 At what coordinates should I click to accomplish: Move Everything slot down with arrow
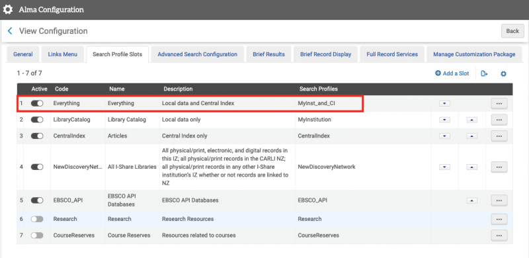pyautogui.click(x=444, y=104)
